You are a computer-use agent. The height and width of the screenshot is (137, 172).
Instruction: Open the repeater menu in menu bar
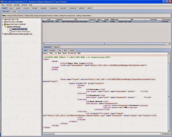click(17, 5)
